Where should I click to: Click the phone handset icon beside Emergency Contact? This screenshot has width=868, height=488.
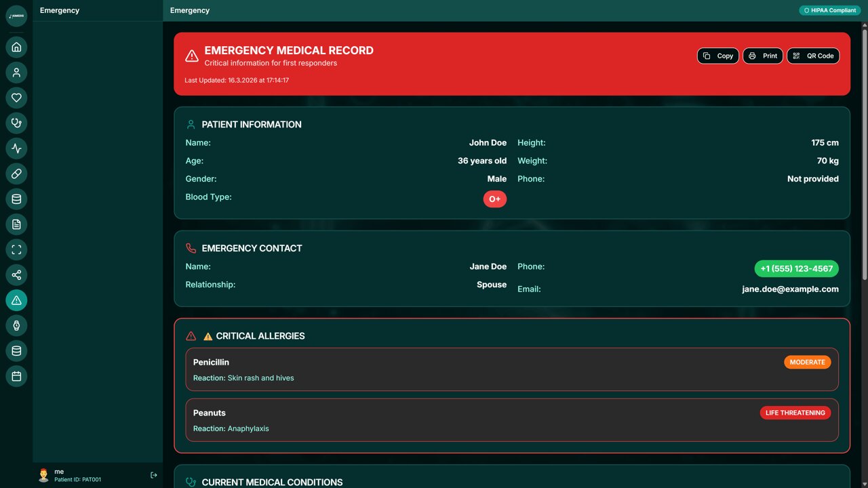point(191,249)
